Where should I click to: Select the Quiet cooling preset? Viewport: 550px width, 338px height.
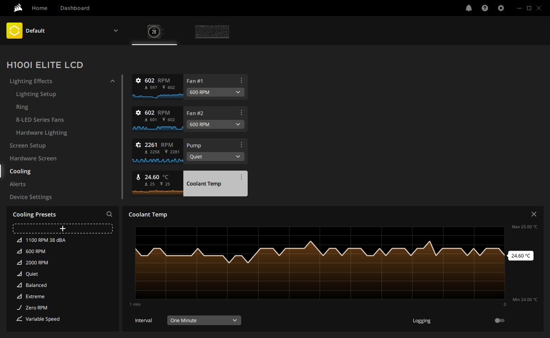32,274
